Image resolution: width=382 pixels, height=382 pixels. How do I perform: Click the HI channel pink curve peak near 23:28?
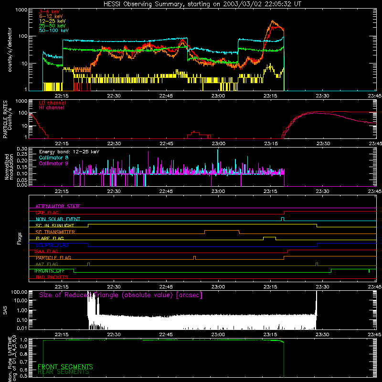point(316,113)
